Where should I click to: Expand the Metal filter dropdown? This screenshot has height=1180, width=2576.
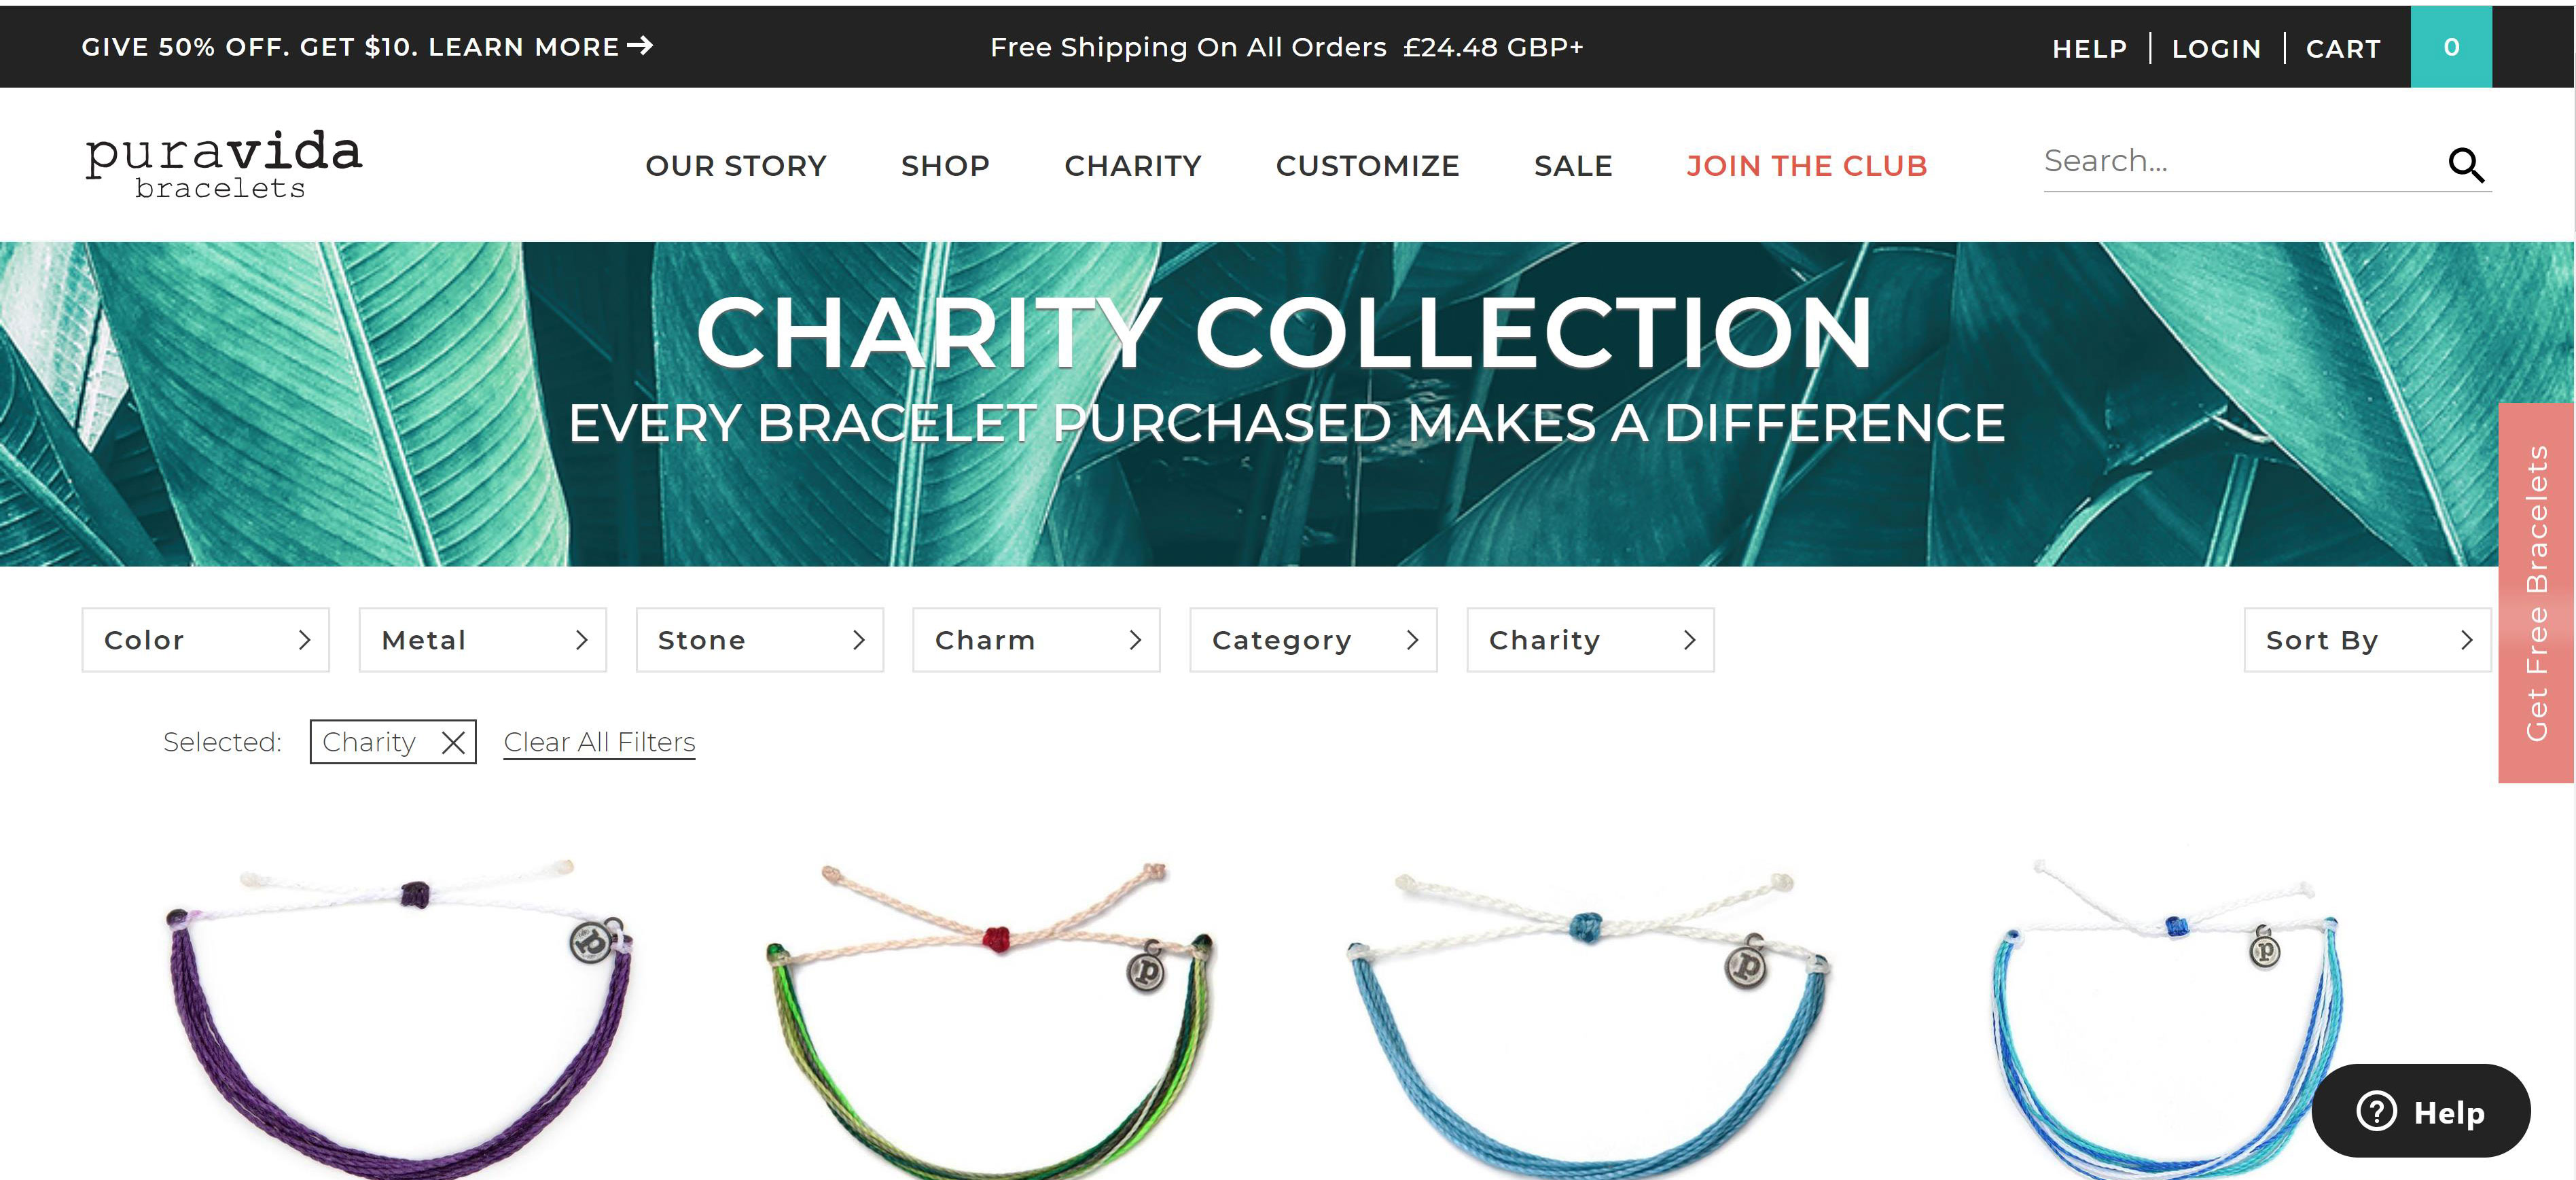coord(483,640)
